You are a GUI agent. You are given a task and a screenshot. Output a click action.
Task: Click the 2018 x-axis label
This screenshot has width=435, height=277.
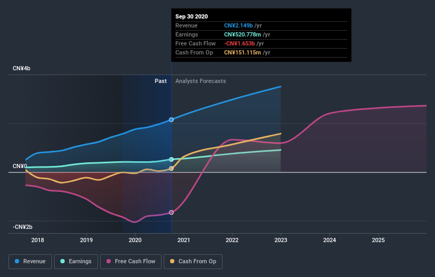(38, 241)
